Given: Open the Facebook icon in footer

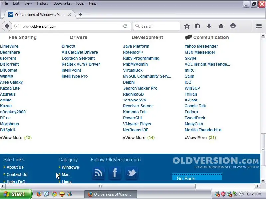Looking at the screenshot, I should point(115,173).
